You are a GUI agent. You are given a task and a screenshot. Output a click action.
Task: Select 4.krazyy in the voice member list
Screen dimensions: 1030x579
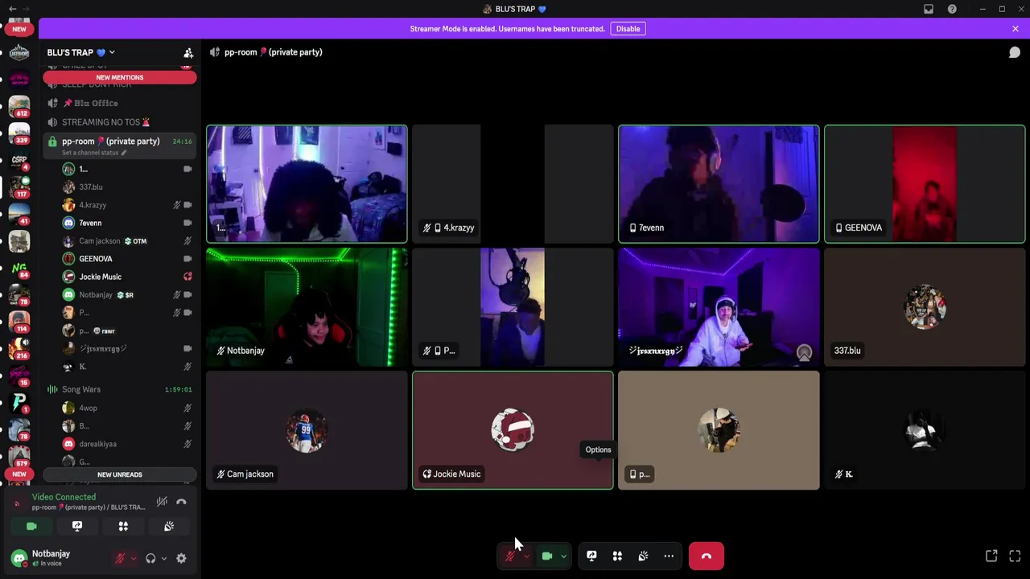pos(127,205)
